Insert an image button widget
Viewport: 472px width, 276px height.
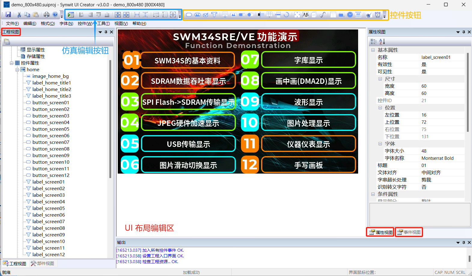197,14
